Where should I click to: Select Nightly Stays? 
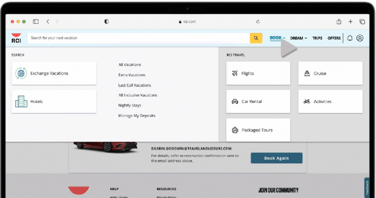[x=130, y=105]
